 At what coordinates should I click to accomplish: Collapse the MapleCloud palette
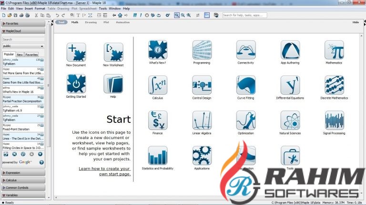[x=23, y=31]
